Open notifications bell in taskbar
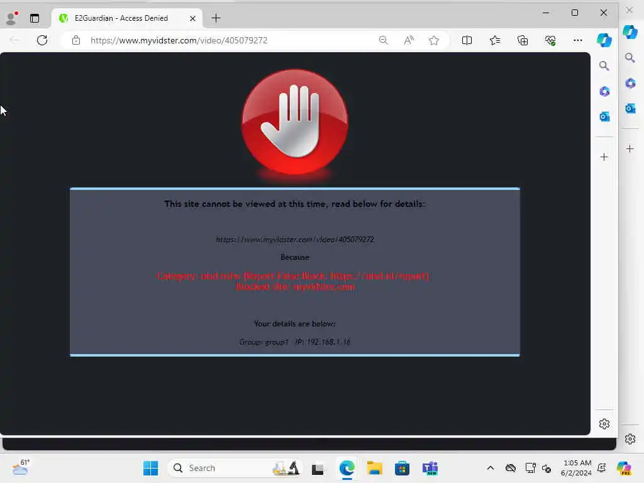The image size is (644, 483). click(x=602, y=468)
